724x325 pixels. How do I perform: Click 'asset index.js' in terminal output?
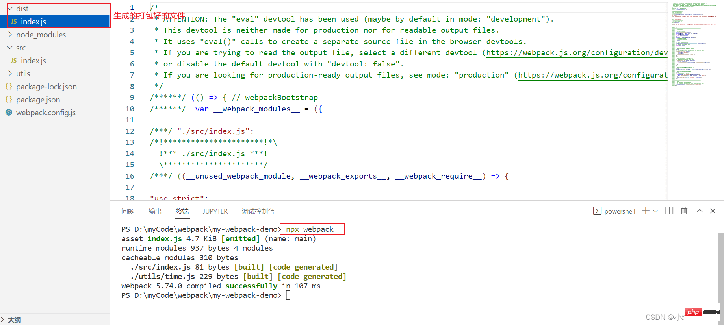(152, 239)
